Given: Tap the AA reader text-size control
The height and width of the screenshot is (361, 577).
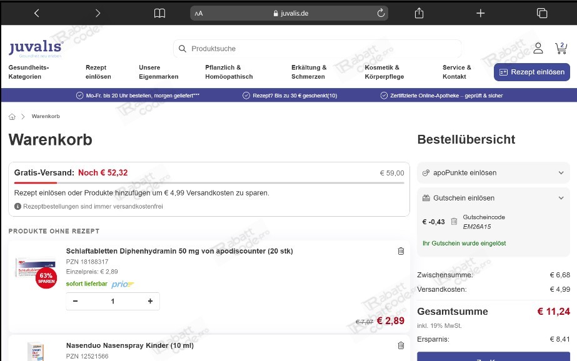Looking at the screenshot, I should click(x=199, y=14).
